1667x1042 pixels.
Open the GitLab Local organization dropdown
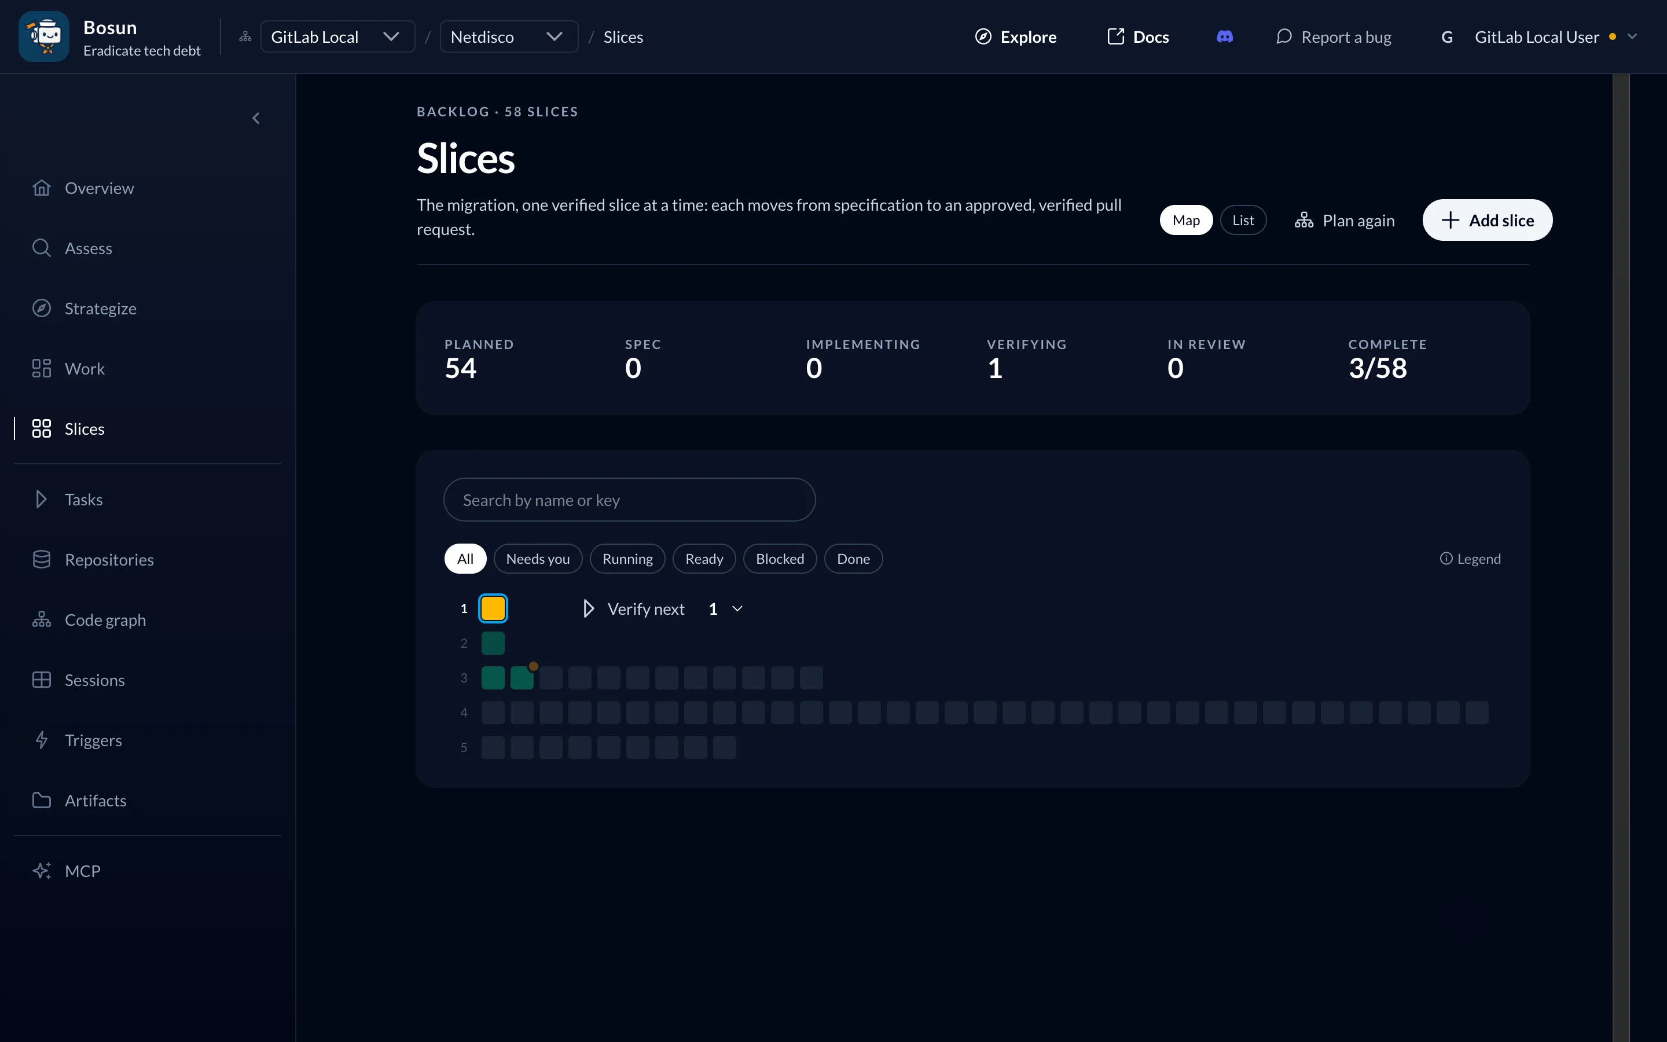337,36
